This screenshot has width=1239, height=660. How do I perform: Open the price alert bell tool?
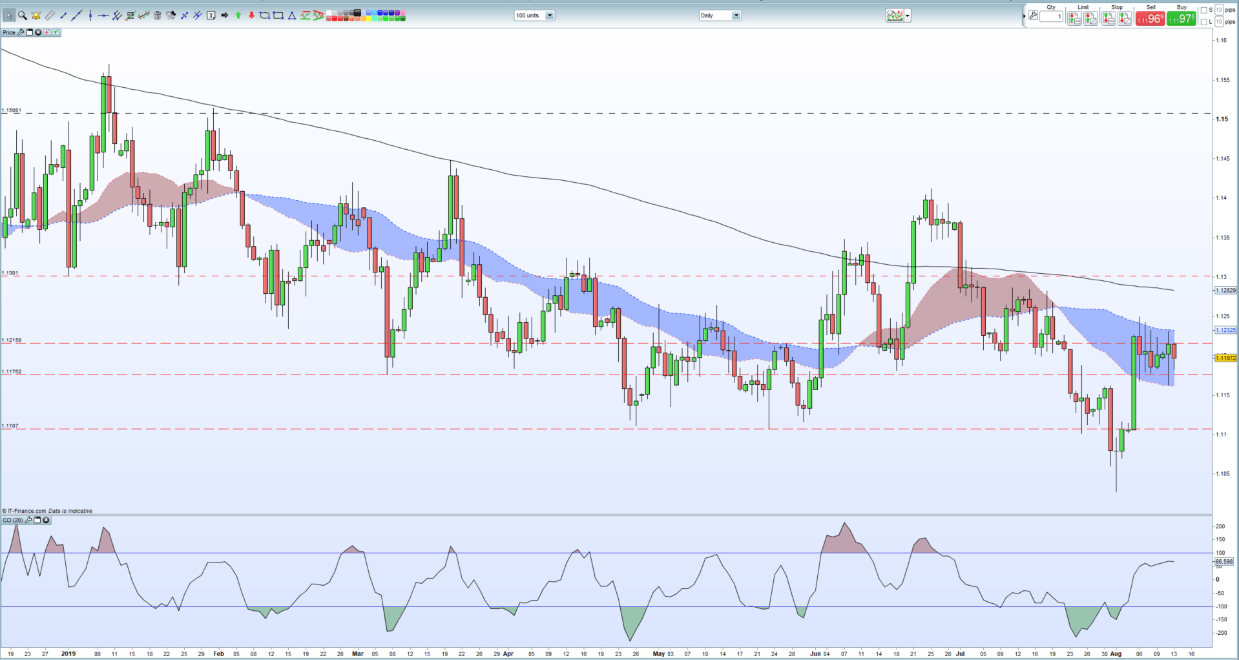36,15
